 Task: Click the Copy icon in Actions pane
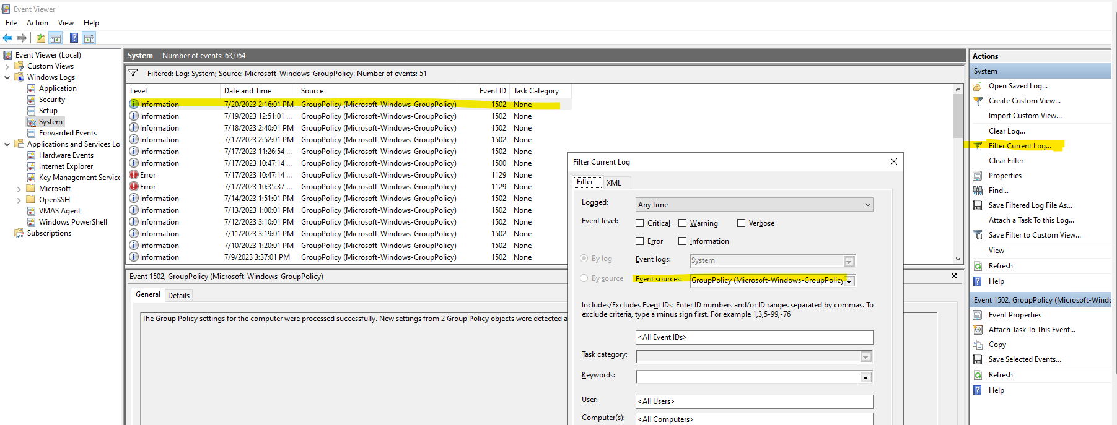pyautogui.click(x=978, y=345)
